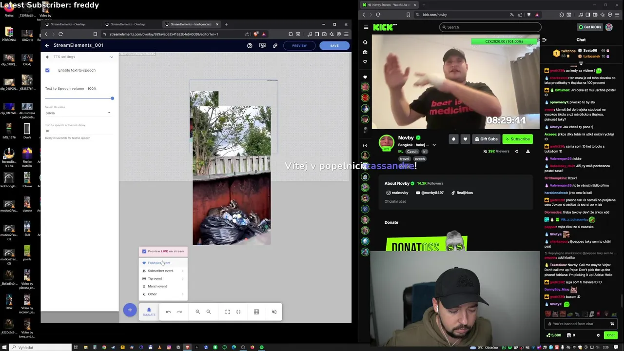The width and height of the screenshot is (624, 351).
Task: Click the translate icon in Kick address bar
Action: (x=511, y=15)
